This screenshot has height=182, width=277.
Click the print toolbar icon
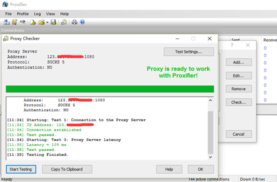point(74,22)
